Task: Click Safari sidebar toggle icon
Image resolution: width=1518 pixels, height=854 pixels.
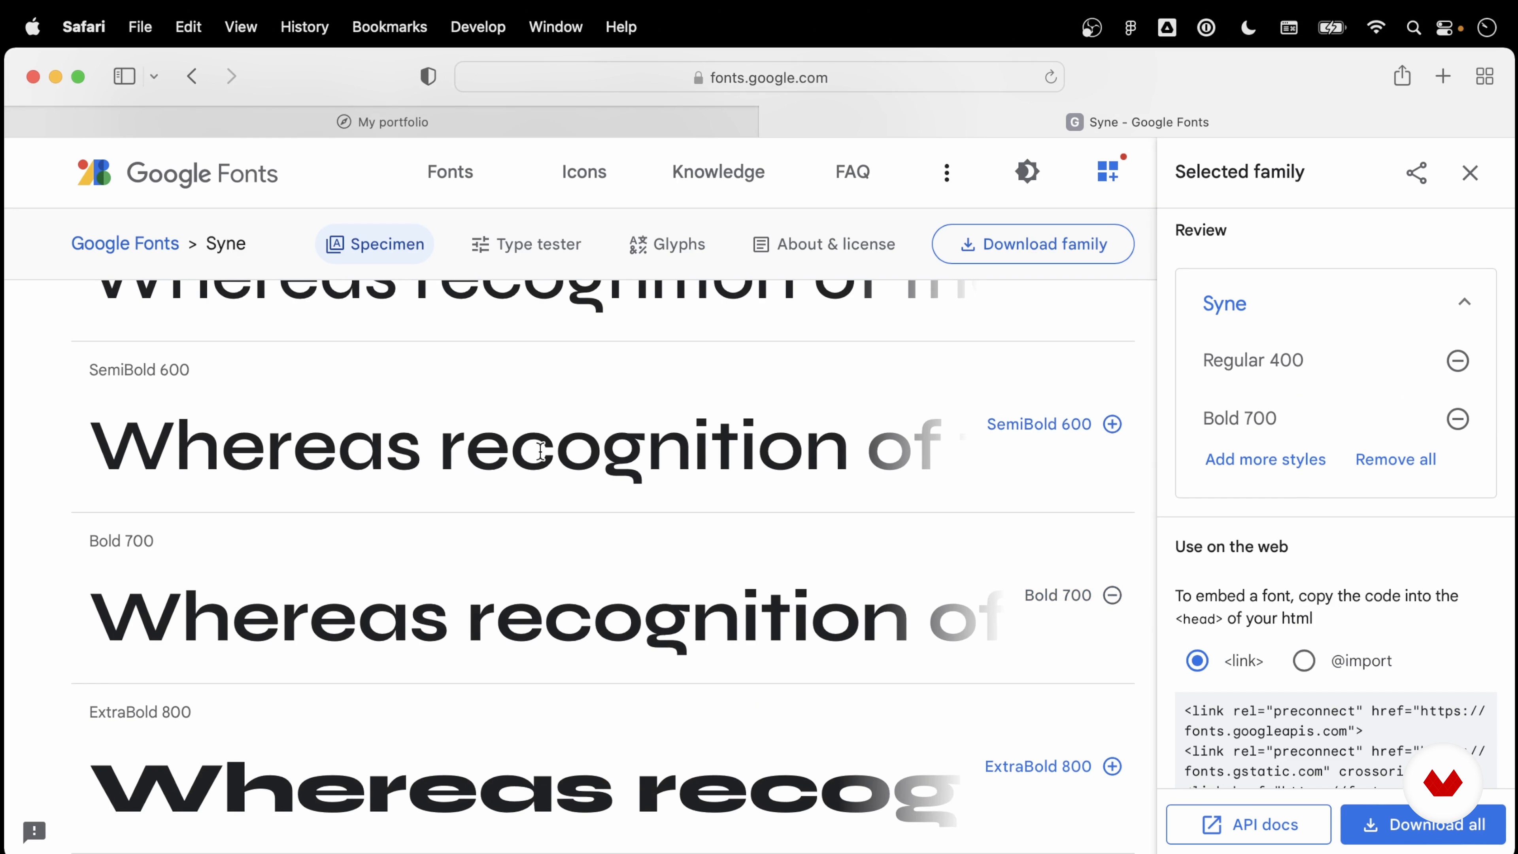Action: (x=124, y=77)
